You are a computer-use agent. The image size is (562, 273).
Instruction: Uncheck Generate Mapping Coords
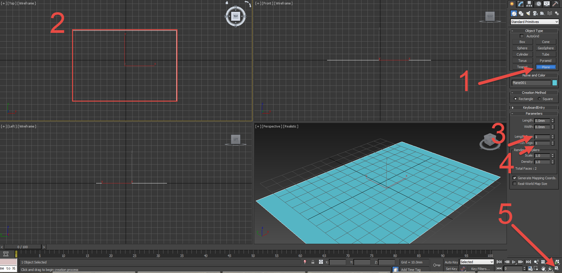point(514,178)
